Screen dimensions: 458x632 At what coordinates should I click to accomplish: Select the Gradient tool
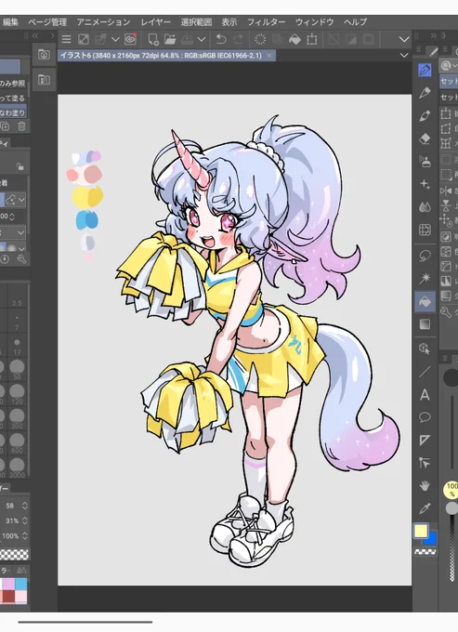click(x=425, y=324)
